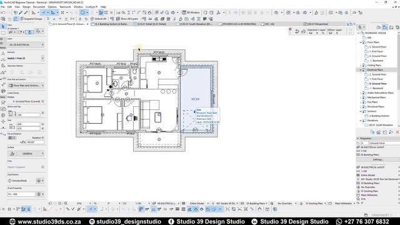400x225 pixels.
Task: Open the 3D Window
Action: point(191,12)
